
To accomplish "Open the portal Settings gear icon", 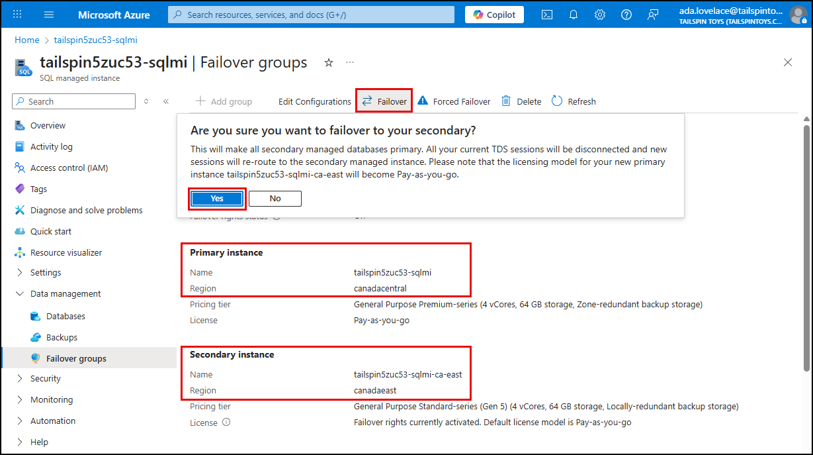I will point(599,14).
